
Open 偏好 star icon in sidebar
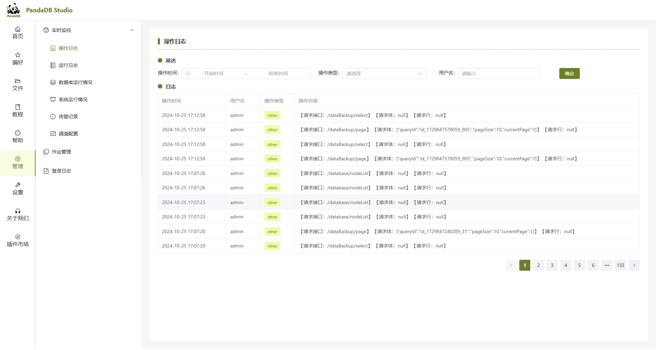(18, 55)
